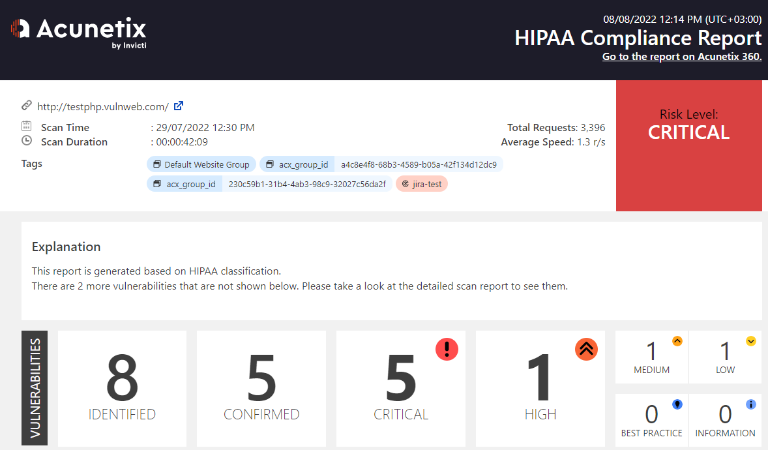Click the Scan Duration value 00:00:42:09
This screenshot has width=768, height=450.
[x=182, y=142]
